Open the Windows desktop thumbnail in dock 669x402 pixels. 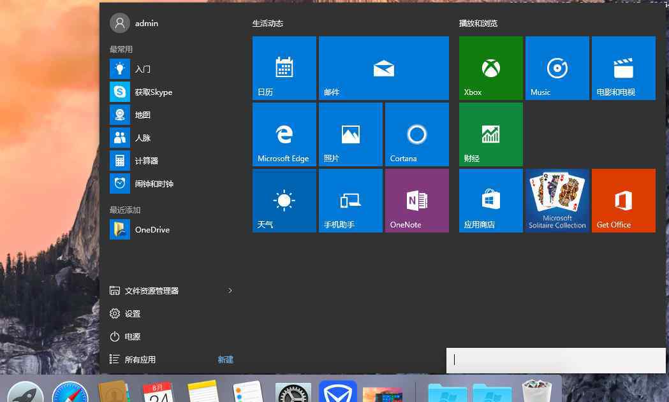pos(383,395)
